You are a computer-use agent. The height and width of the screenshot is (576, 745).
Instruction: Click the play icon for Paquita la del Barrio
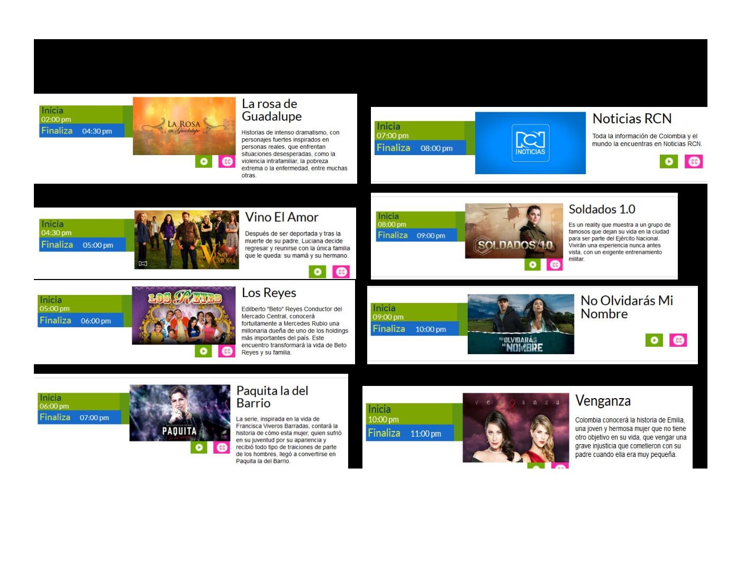coord(199,447)
